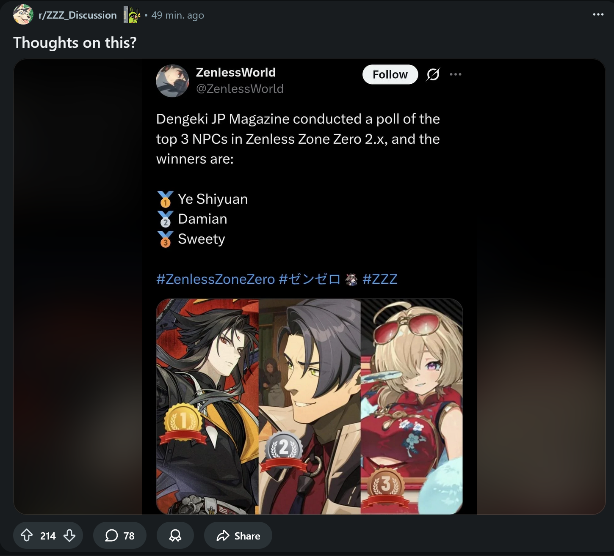Viewport: 614px width, 556px height.
Task: Upvote the Reddit post
Action: point(27,536)
